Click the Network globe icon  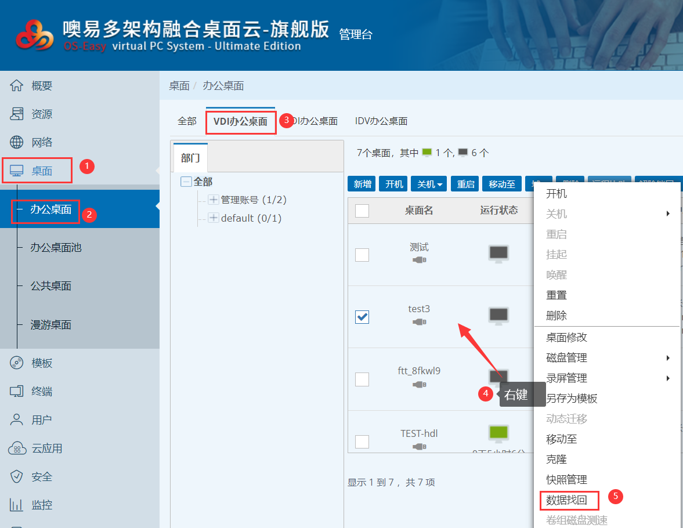click(17, 142)
